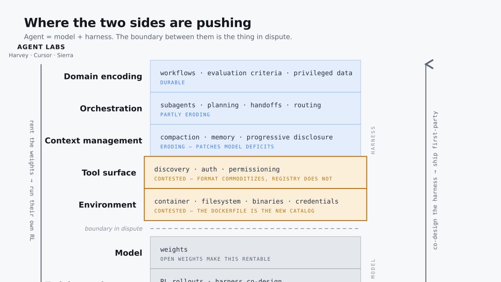Click the AGENT LABS heading
This screenshot has height=282, width=501.
click(41, 47)
